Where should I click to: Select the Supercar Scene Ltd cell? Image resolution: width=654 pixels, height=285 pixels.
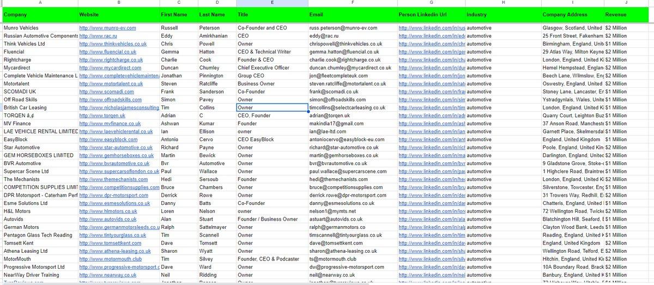tap(40, 171)
